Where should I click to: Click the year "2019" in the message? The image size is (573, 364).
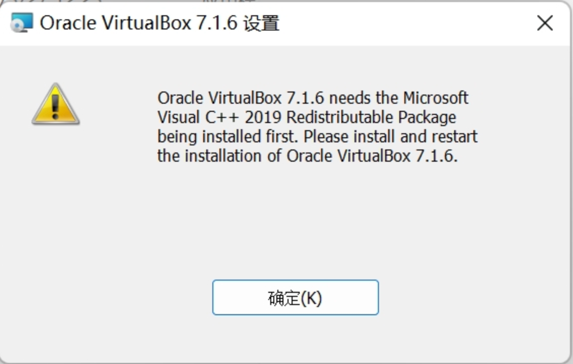[x=263, y=117]
